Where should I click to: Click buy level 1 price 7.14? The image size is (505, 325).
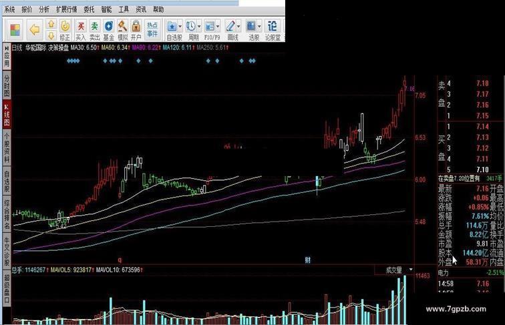pos(482,127)
